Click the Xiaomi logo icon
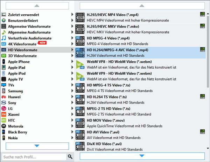The width and height of the screenshot is (210, 162). pos(4,114)
